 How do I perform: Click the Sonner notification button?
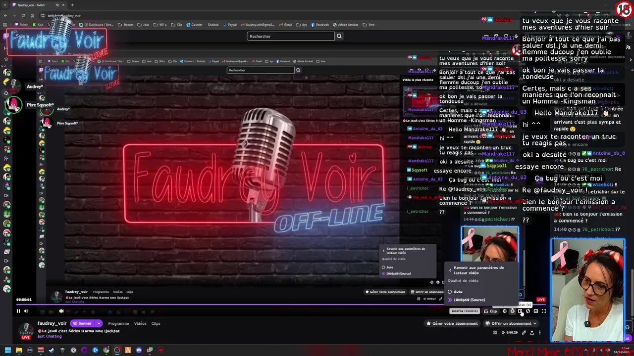click(83, 323)
